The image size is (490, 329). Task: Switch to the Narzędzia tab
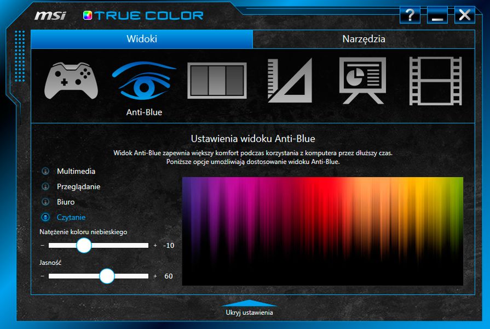pyautogui.click(x=364, y=39)
